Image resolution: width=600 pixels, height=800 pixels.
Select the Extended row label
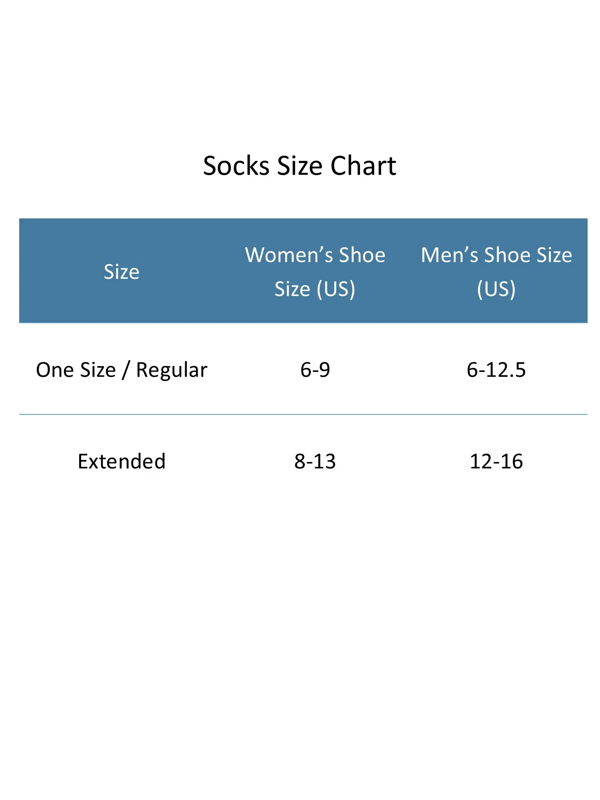point(121,461)
